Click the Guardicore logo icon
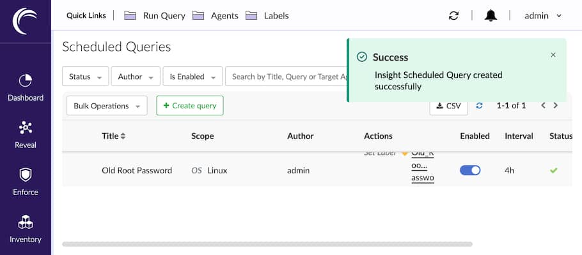Screen dimensions: 582x255 [26, 21]
